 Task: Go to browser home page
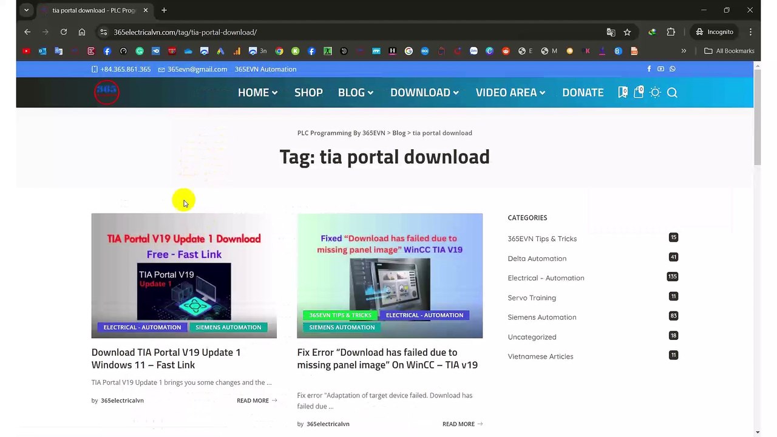click(x=82, y=32)
